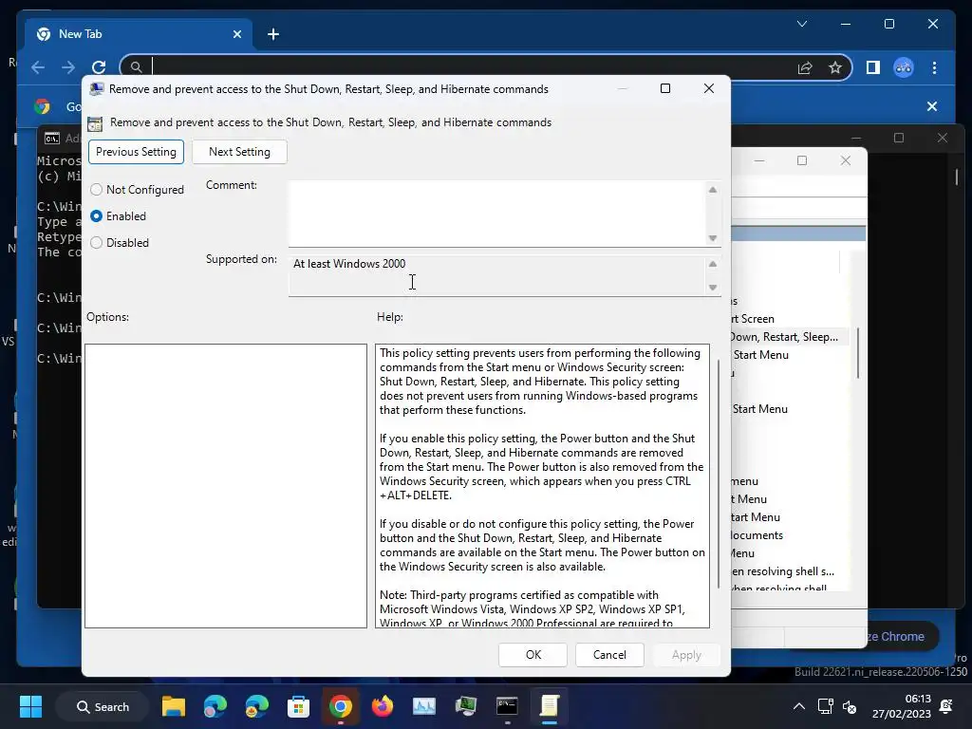Open Chrome three-dot menu
Screen dimensions: 972x729
coord(934,67)
